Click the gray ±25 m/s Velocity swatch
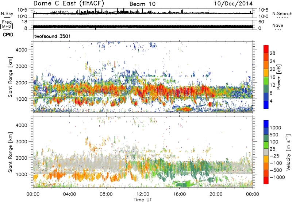 [266, 152]
